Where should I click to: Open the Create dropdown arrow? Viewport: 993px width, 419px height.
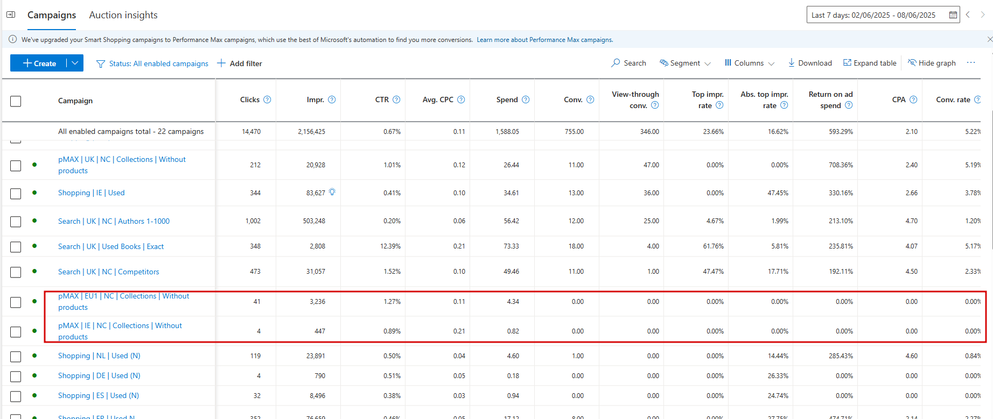click(75, 63)
